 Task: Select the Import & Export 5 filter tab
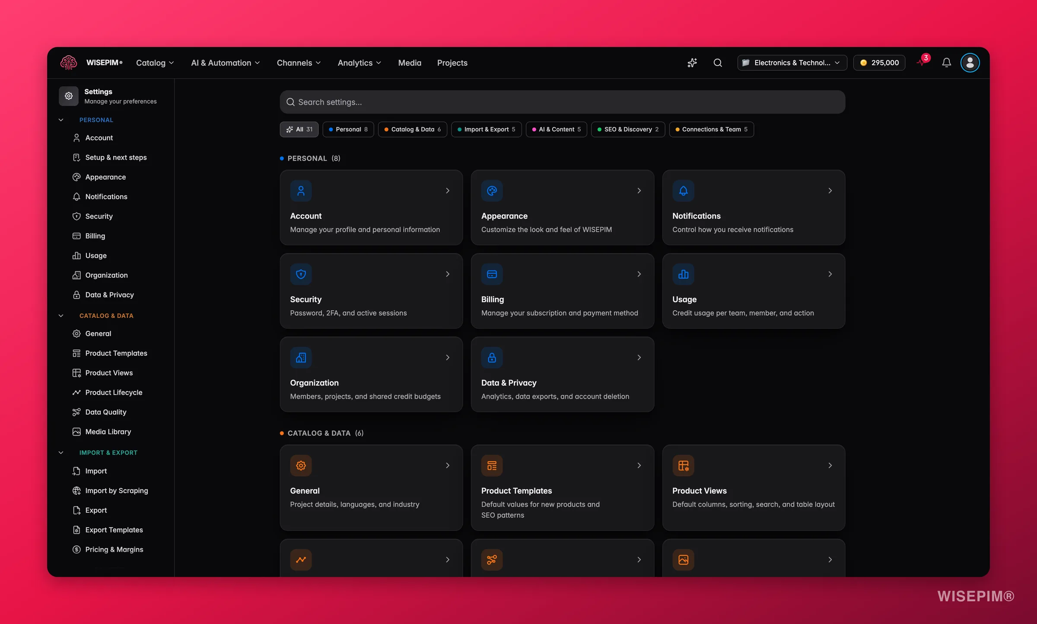487,129
